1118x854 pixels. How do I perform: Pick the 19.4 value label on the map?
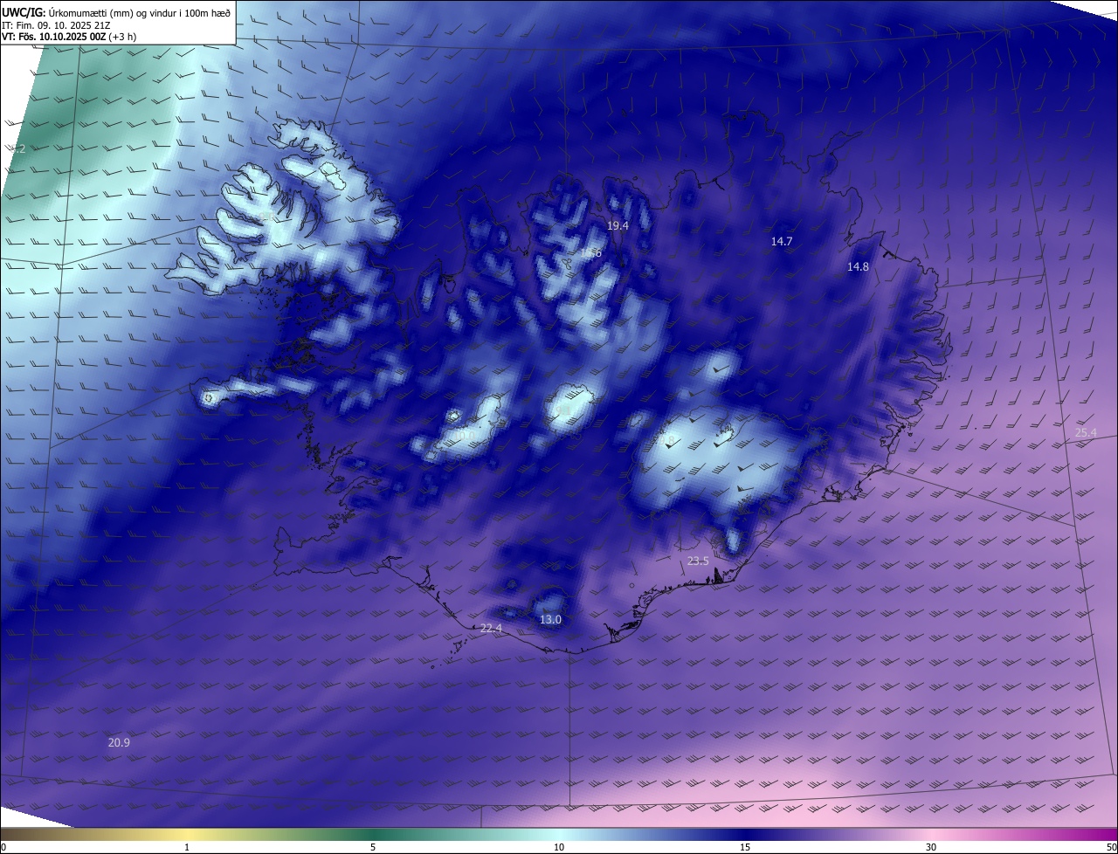tap(618, 225)
